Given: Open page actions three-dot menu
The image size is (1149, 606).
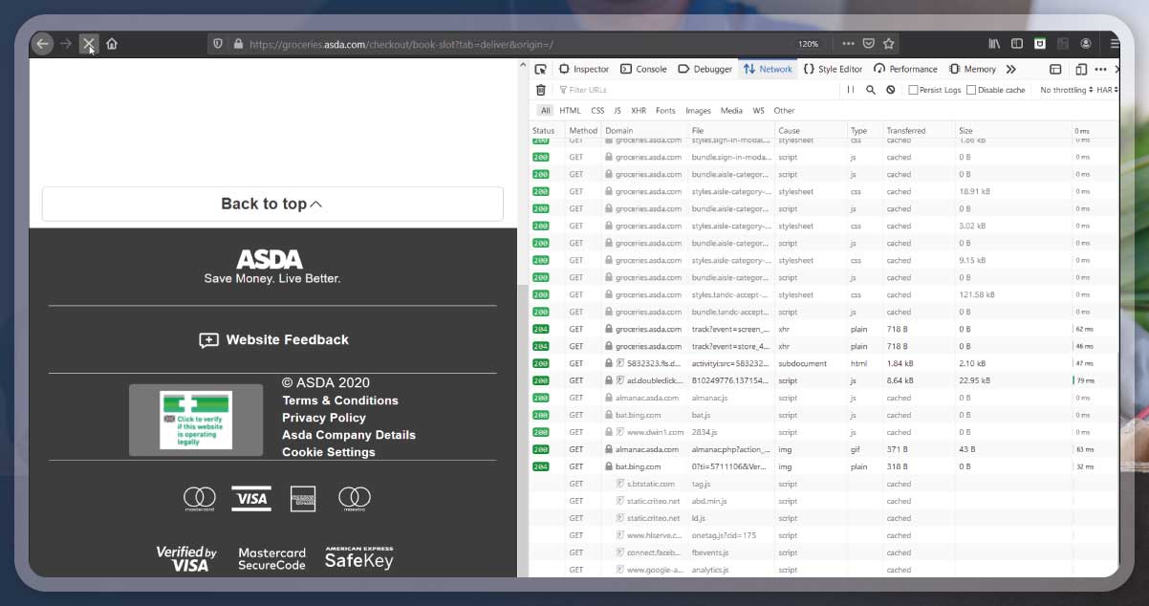Looking at the screenshot, I should tap(848, 44).
